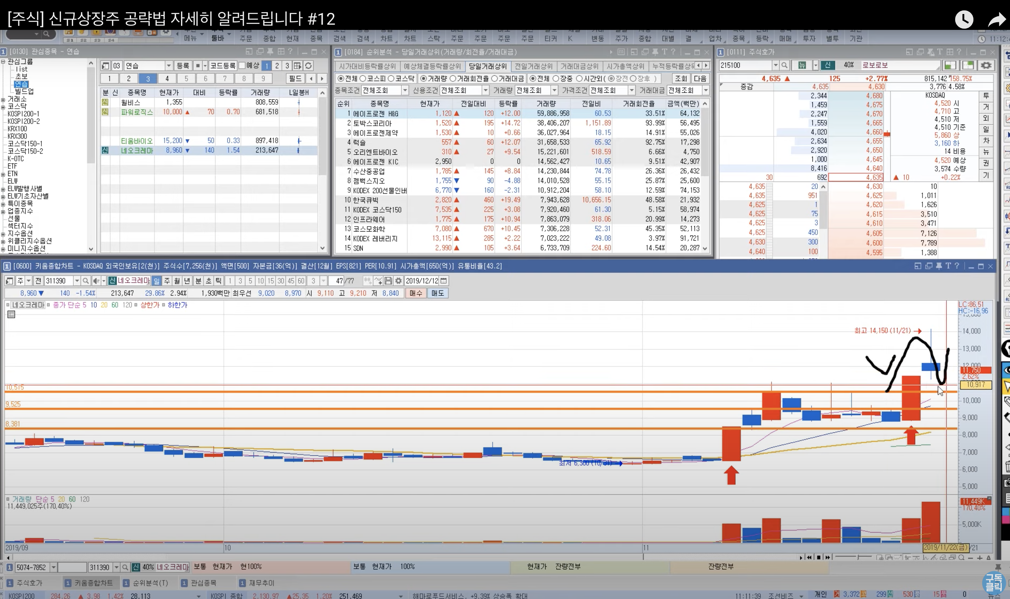Open the chart date calendar picker
1010x599 pixels.
click(x=444, y=281)
